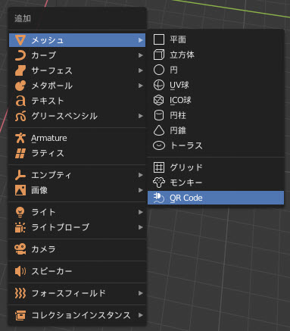Expand the ライトプローブ submenu arrow
This screenshot has height=331, width=290.
click(141, 227)
